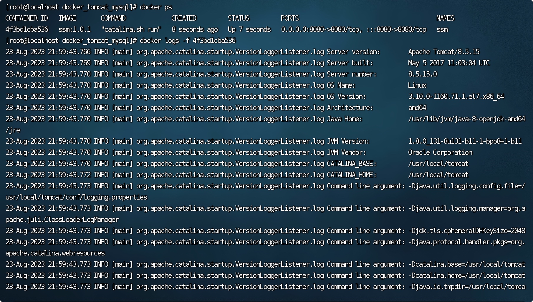The width and height of the screenshot is (533, 302).
Task: Click the Apache Tomcat/8.5.15 server version value
Action: click(x=443, y=52)
